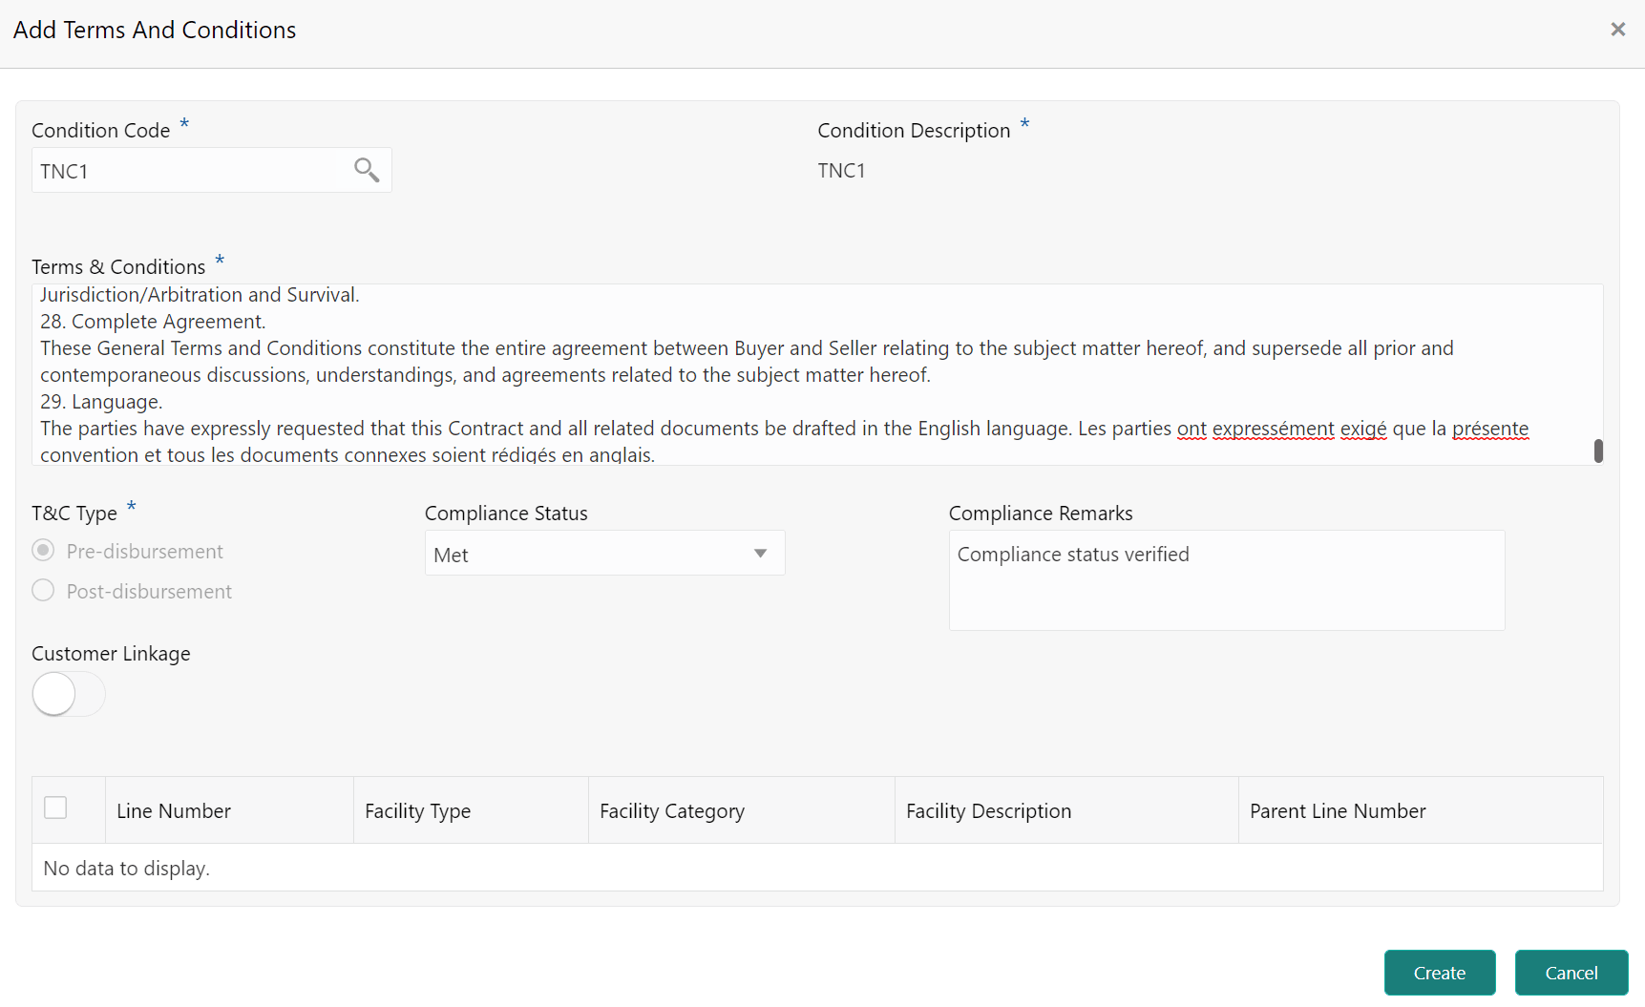Click the Line Number column header
The width and height of the screenshot is (1645, 1007).
point(173,809)
